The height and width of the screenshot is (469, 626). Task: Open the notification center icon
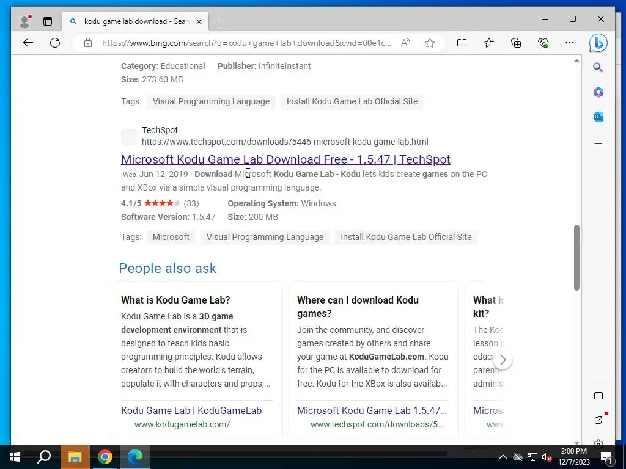point(606,457)
